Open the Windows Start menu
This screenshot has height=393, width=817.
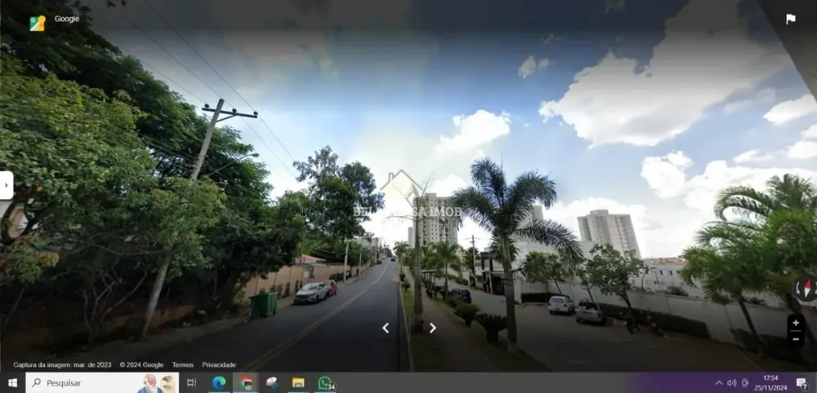pyautogui.click(x=12, y=383)
